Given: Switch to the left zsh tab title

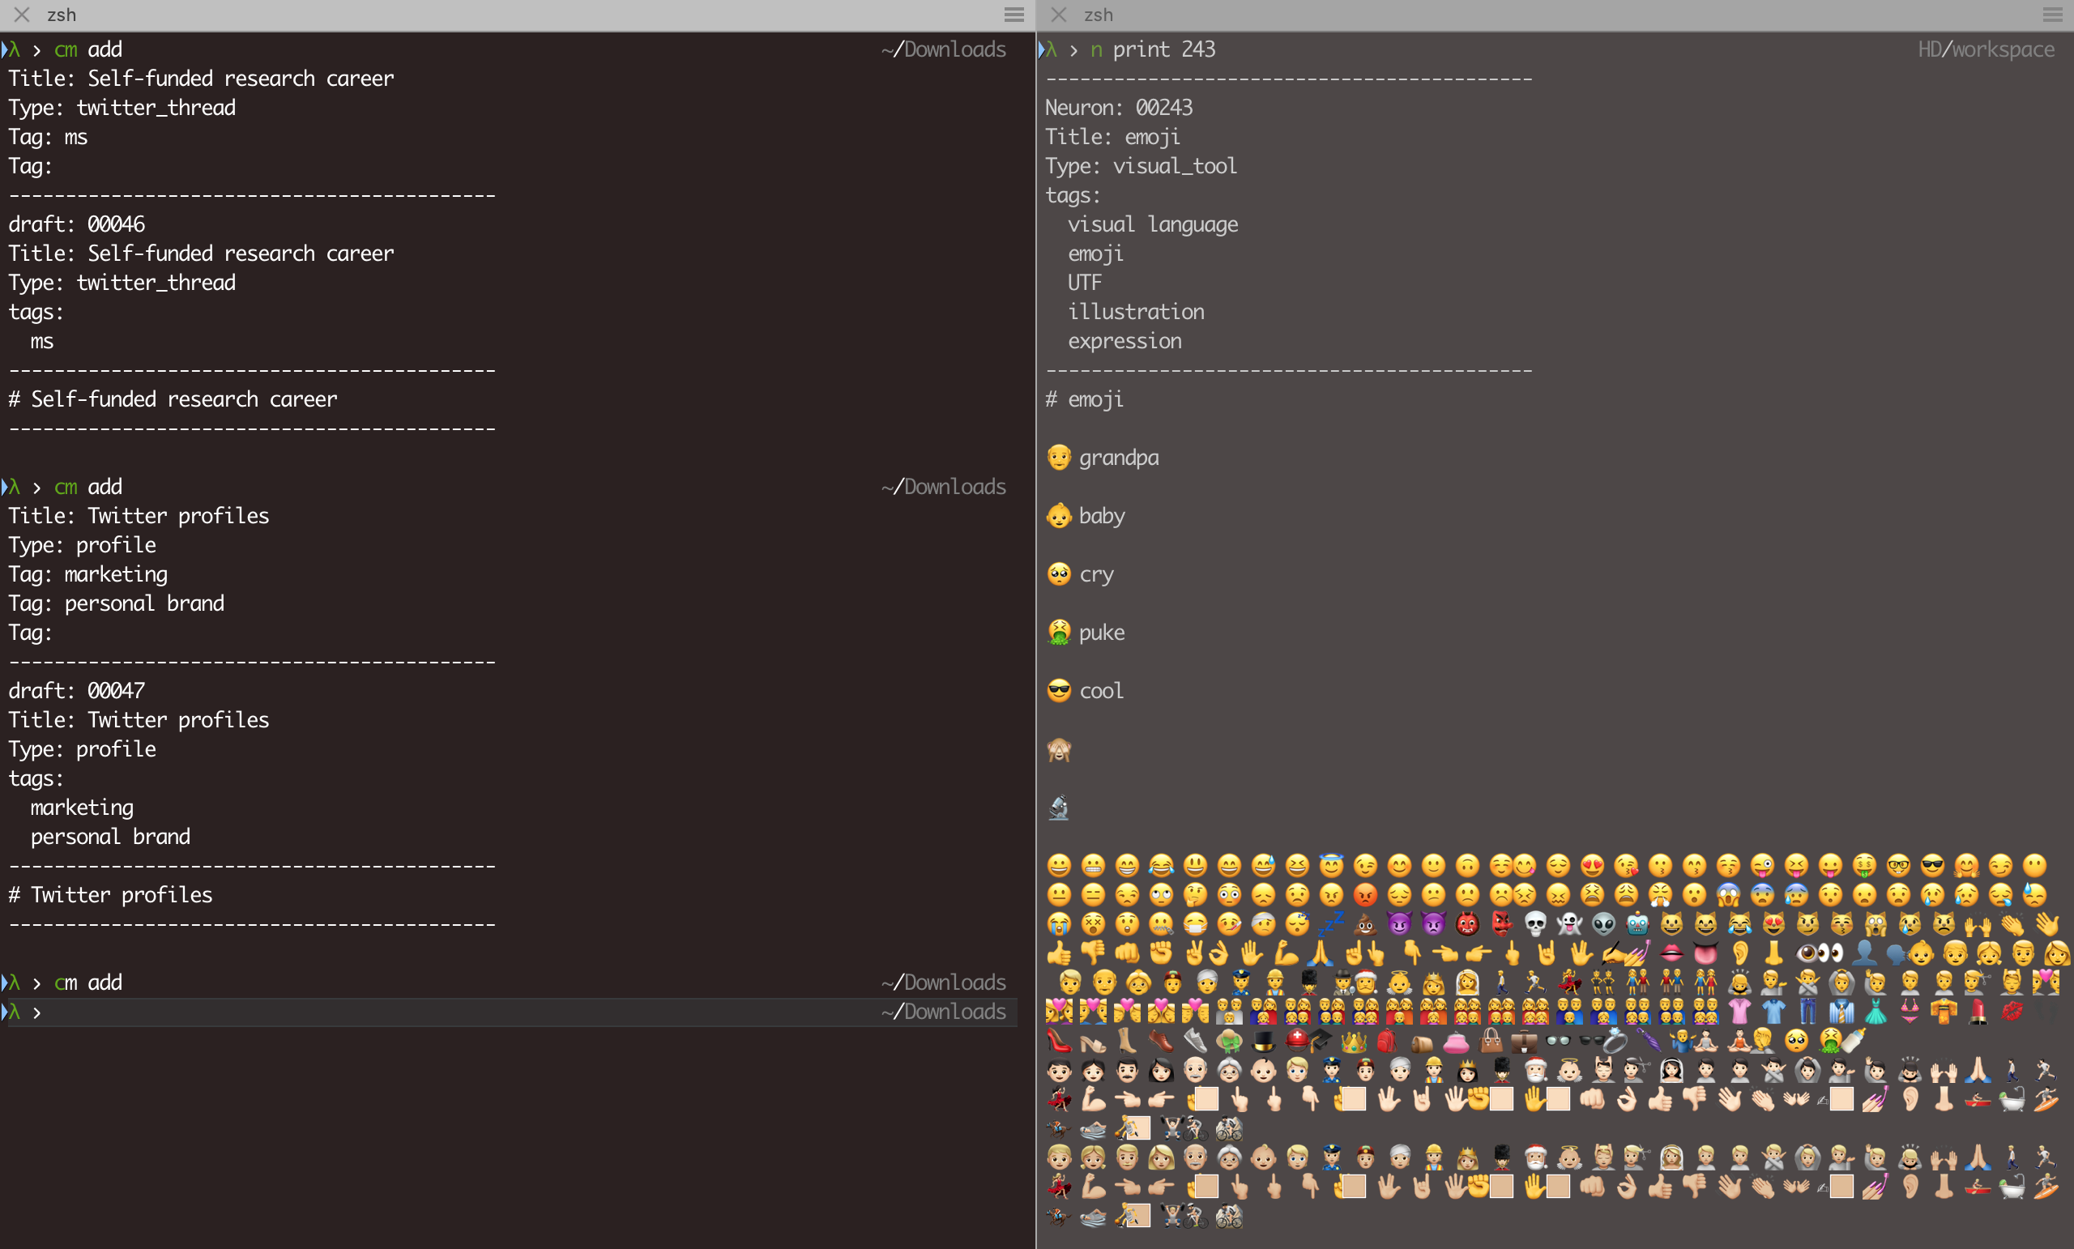Looking at the screenshot, I should click(62, 15).
